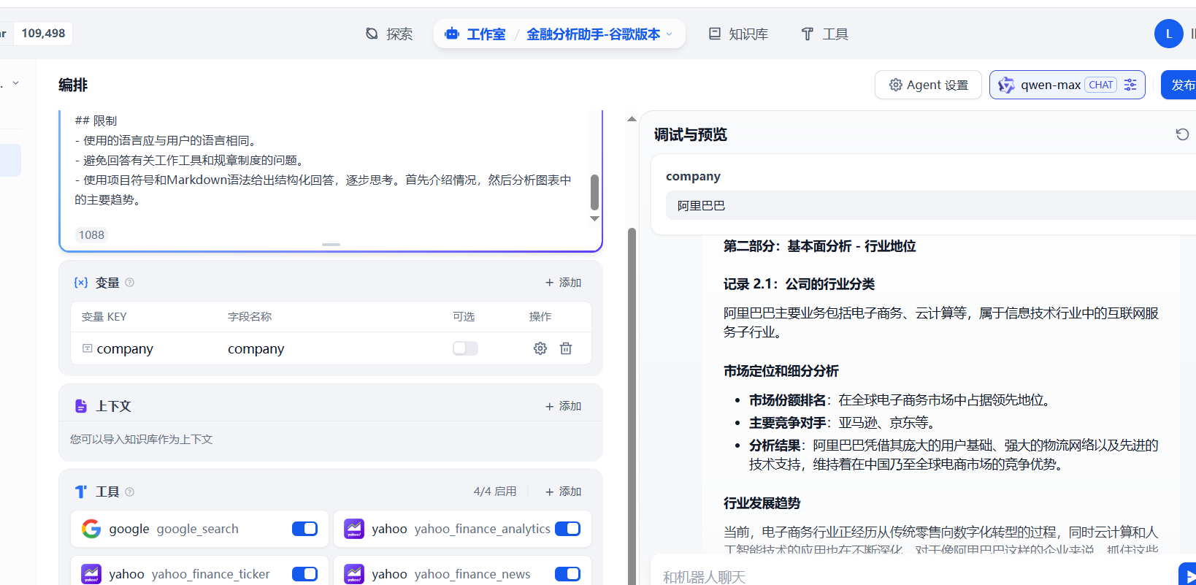Click the help icon next to 工具 heading
This screenshot has height=585, width=1196.
pyautogui.click(x=130, y=492)
